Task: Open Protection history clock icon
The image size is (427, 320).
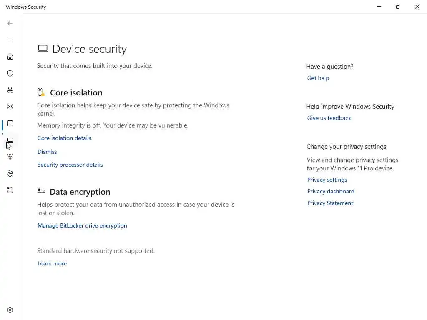Action: [10, 190]
